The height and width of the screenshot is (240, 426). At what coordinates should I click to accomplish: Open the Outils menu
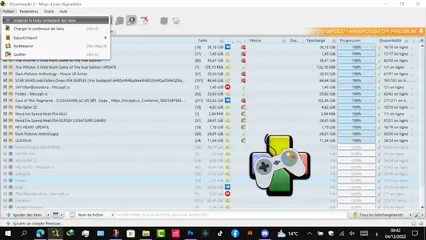(x=49, y=11)
